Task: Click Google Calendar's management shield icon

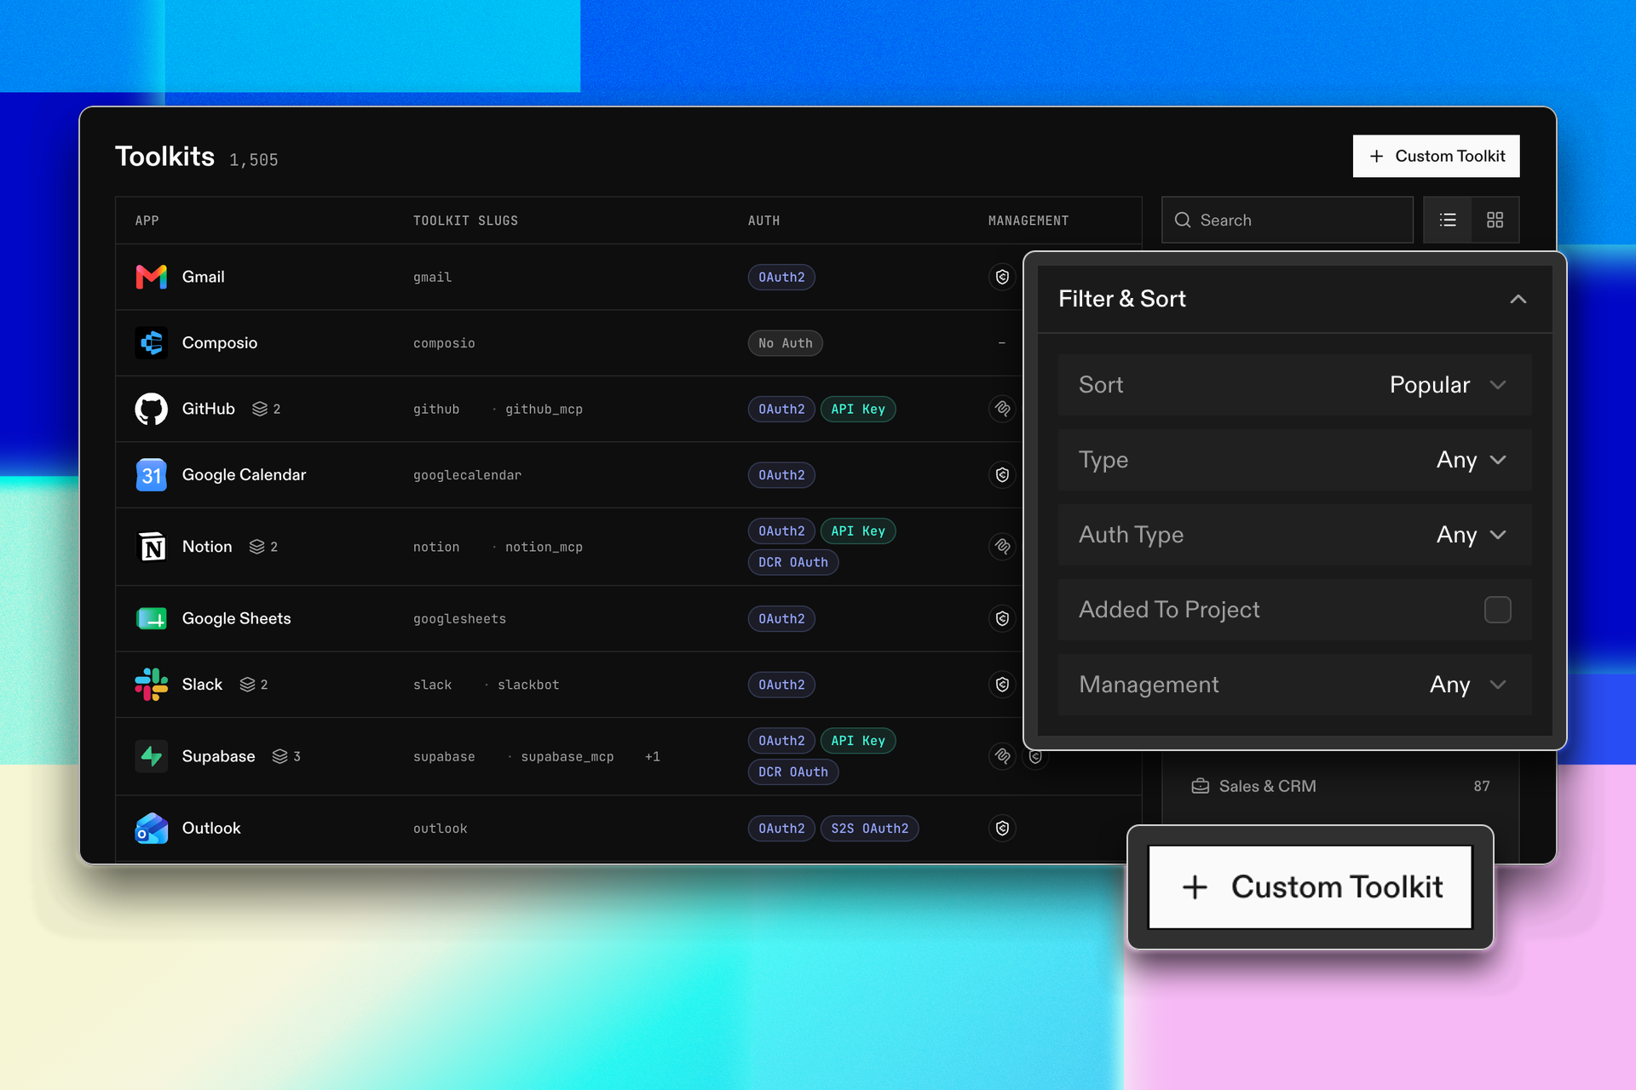Action: (1003, 475)
